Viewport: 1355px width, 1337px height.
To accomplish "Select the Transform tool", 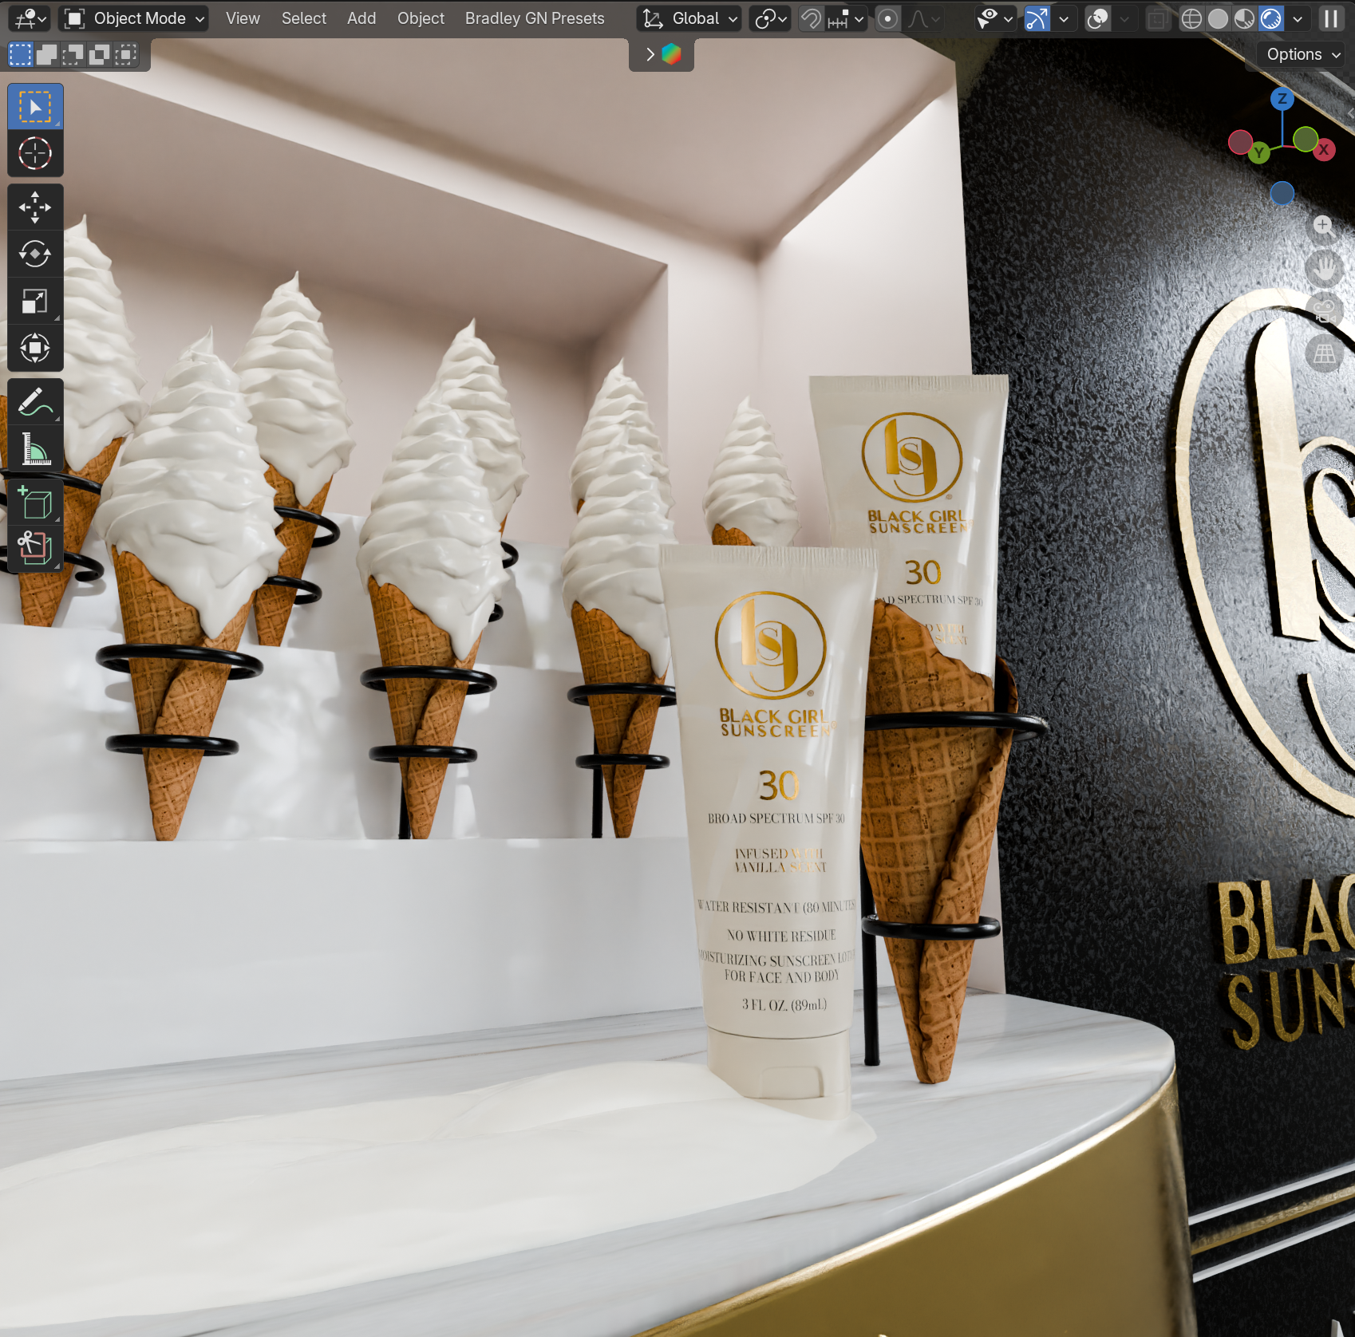I will [x=35, y=348].
